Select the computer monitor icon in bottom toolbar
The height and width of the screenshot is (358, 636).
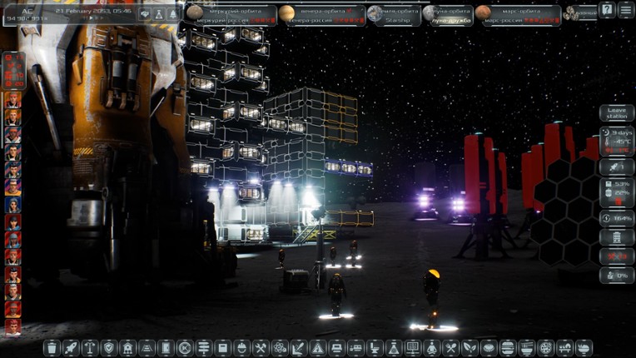413,347
